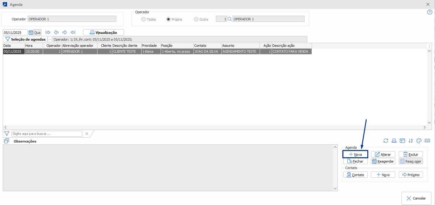
Task: Open the grid layout icon
Action: tap(402, 141)
